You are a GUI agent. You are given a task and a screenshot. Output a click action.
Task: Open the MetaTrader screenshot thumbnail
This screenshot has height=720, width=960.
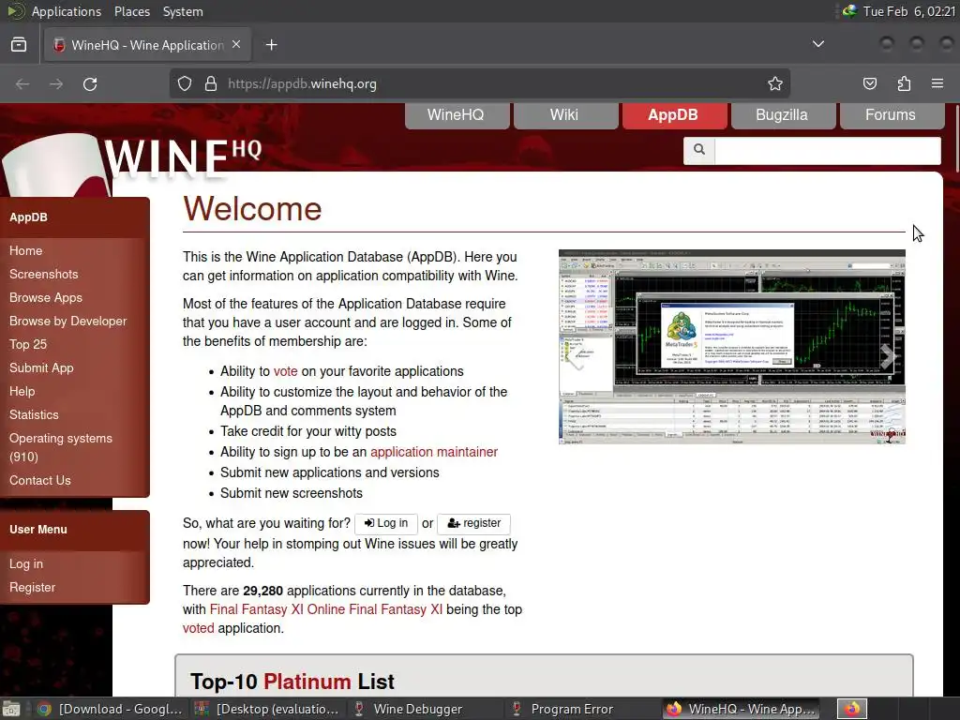tap(731, 347)
